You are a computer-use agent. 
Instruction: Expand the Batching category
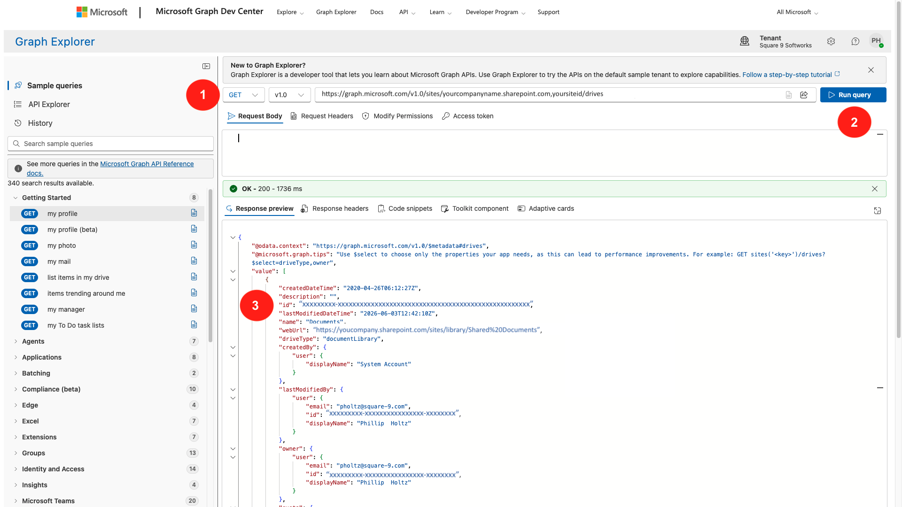click(x=16, y=373)
